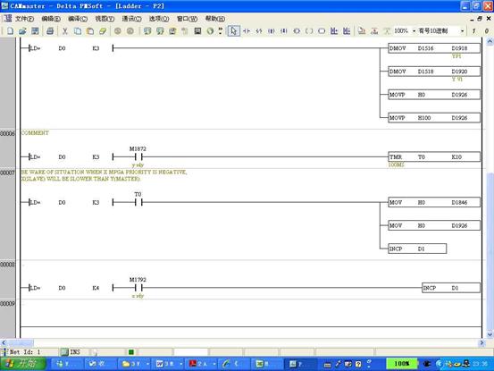Select the arrow pointer selection tool
The height and width of the screenshot is (371, 494).
[233, 31]
